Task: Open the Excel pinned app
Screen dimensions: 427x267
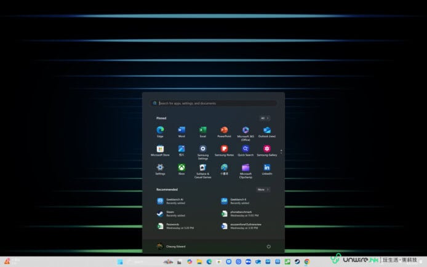Action: point(202,130)
